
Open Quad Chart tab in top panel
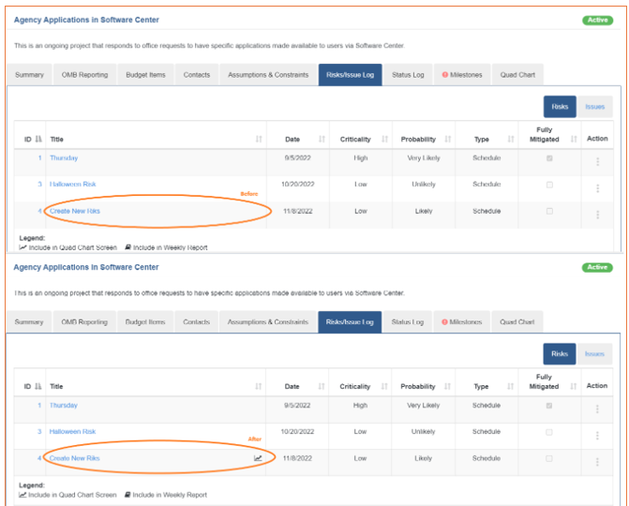coord(517,75)
